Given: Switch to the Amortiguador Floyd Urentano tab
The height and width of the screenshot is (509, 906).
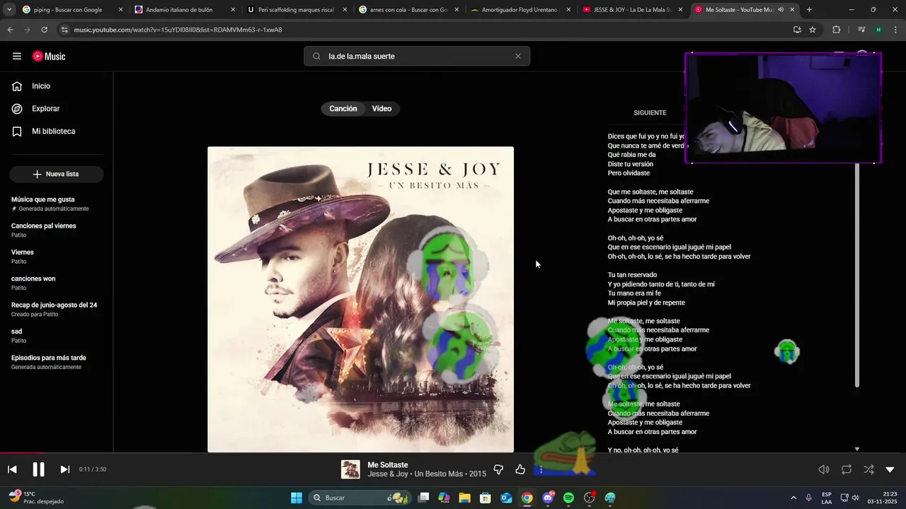Looking at the screenshot, I should [x=520, y=10].
